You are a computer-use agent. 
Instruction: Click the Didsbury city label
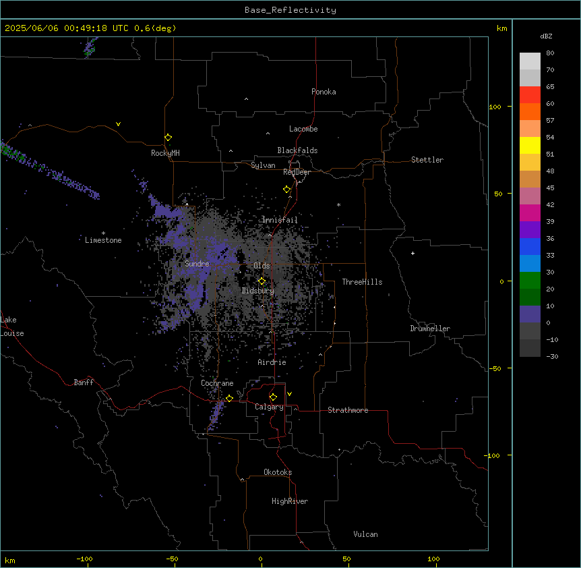[258, 291]
